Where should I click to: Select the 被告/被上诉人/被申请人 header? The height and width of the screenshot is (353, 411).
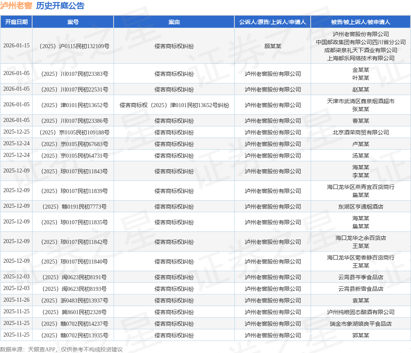361,22
